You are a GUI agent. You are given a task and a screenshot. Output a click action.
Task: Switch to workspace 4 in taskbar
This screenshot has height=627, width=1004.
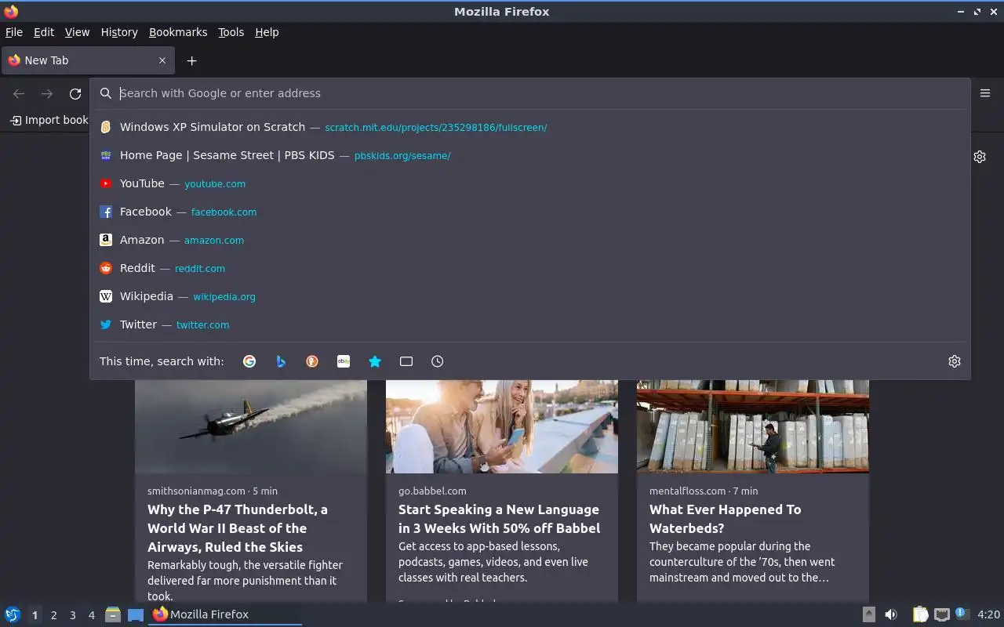[x=91, y=615]
